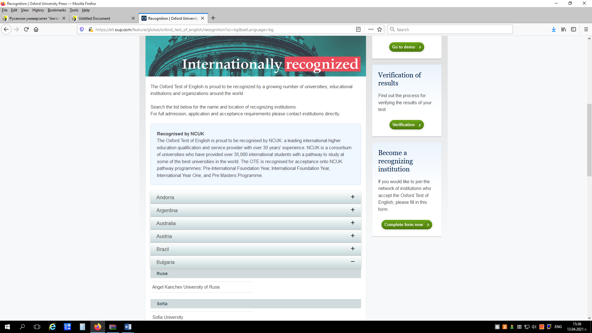Reload the current page
This screenshot has width=592, height=333.
pos(26,29)
